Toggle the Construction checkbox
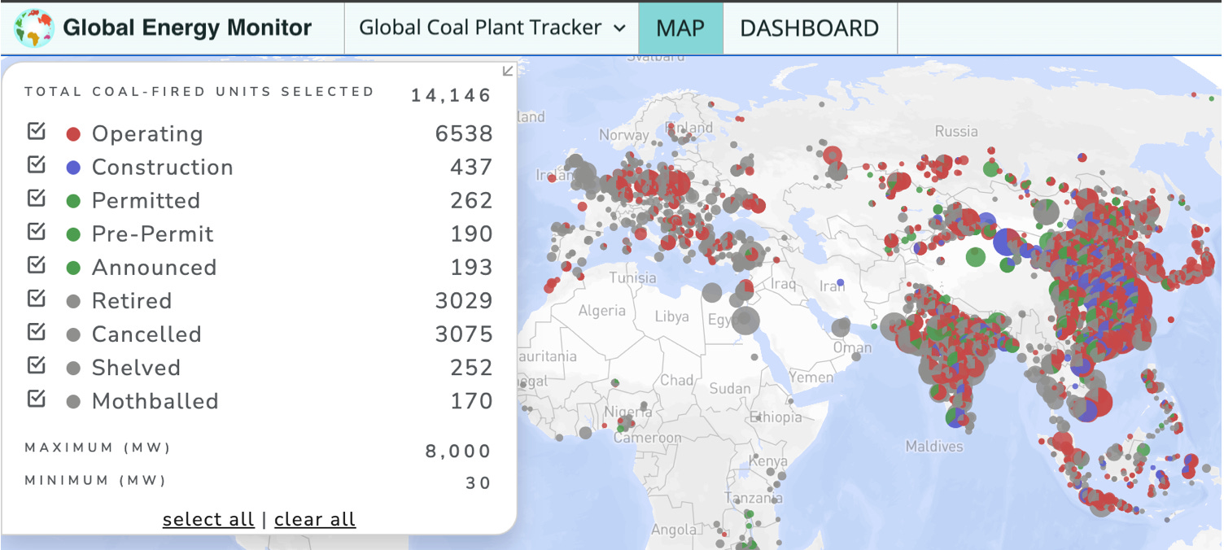 pyautogui.click(x=37, y=165)
